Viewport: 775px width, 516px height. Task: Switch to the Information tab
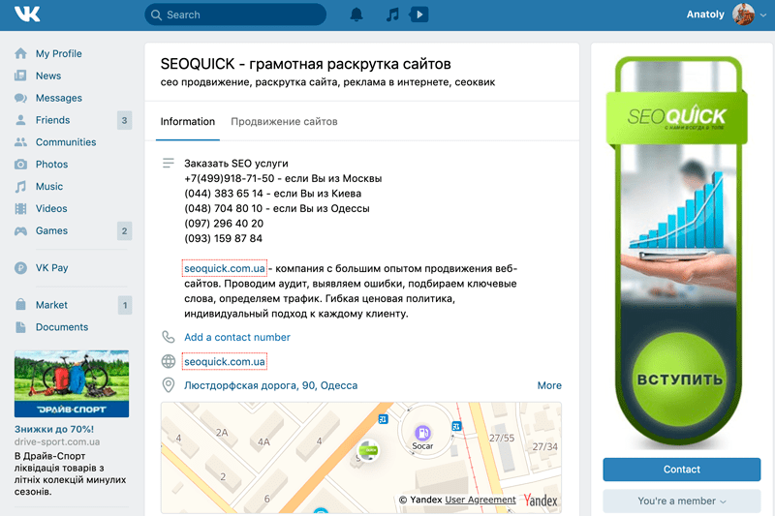(x=187, y=121)
